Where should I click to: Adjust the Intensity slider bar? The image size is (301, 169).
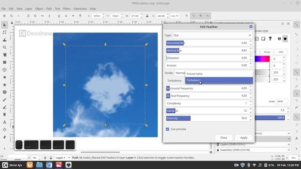coord(207,118)
